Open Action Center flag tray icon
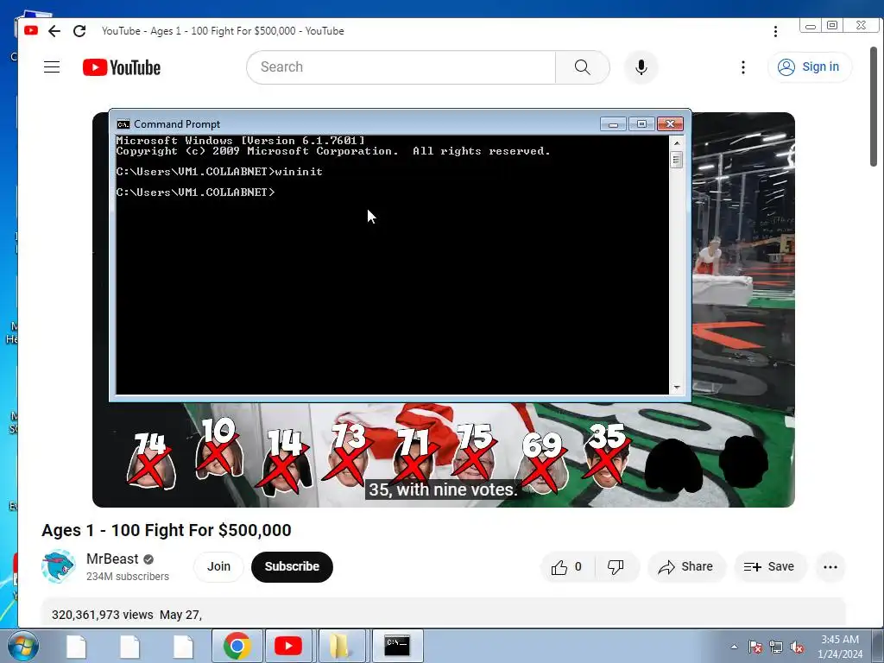 point(755,647)
